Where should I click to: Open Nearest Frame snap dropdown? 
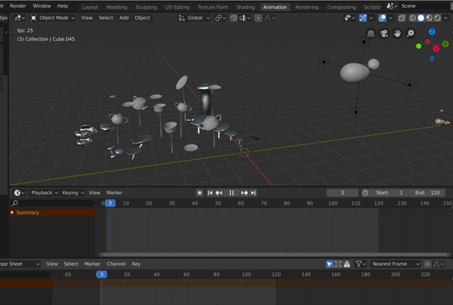395,264
